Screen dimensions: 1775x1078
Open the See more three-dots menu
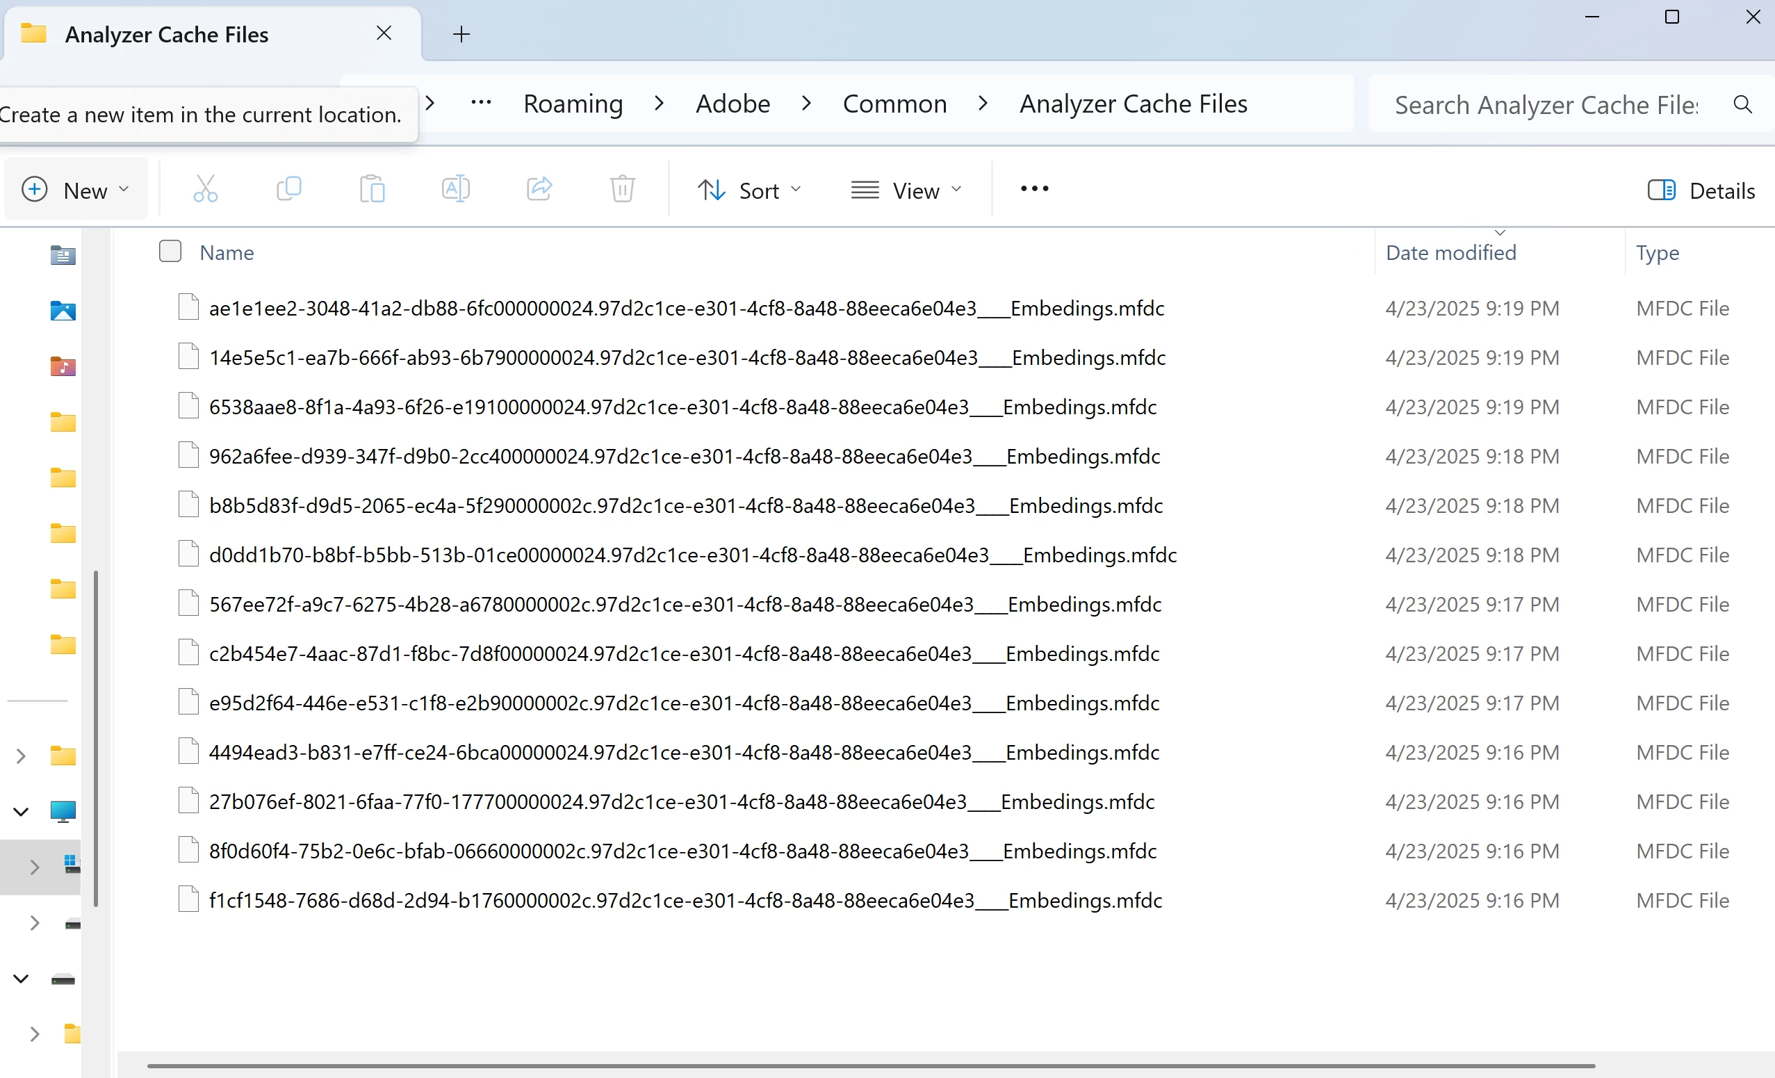(x=1033, y=189)
